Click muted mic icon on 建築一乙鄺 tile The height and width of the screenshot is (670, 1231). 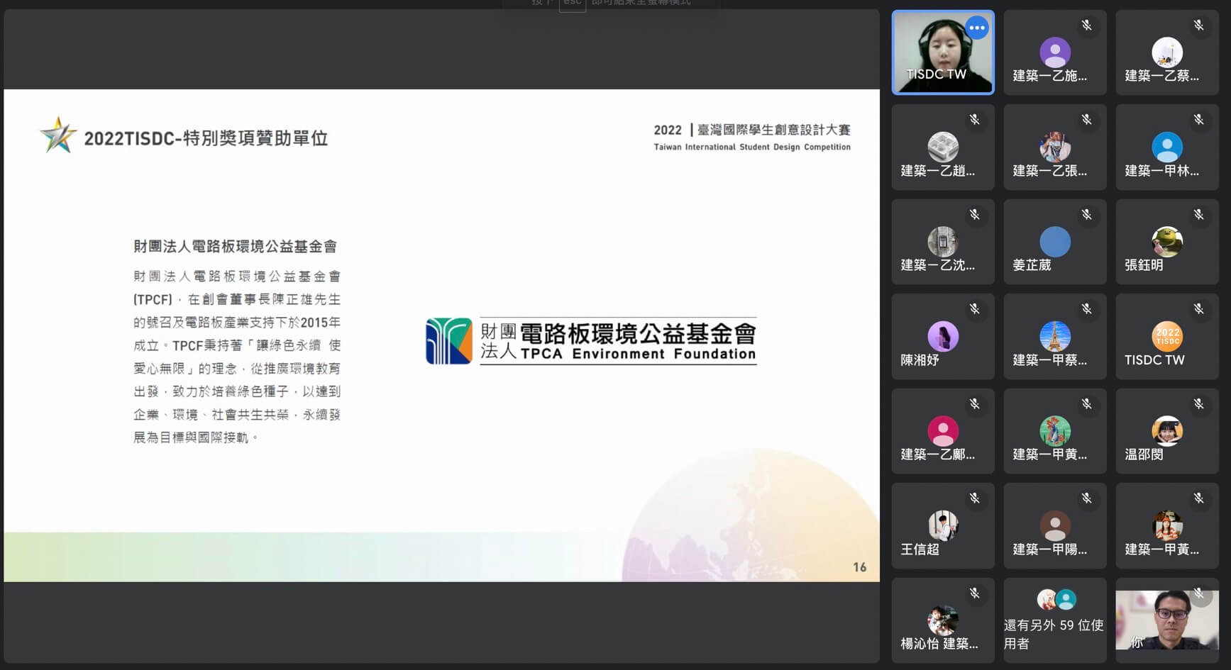point(974,404)
